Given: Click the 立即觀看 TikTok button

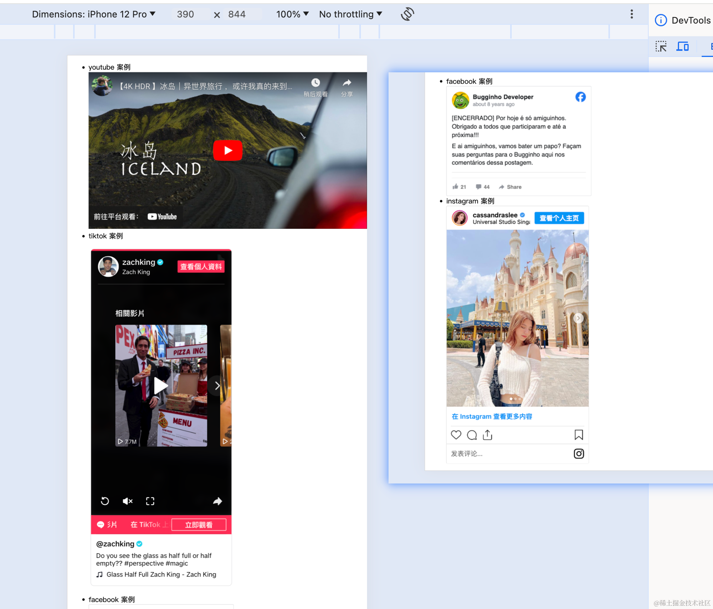Looking at the screenshot, I should tap(199, 525).
